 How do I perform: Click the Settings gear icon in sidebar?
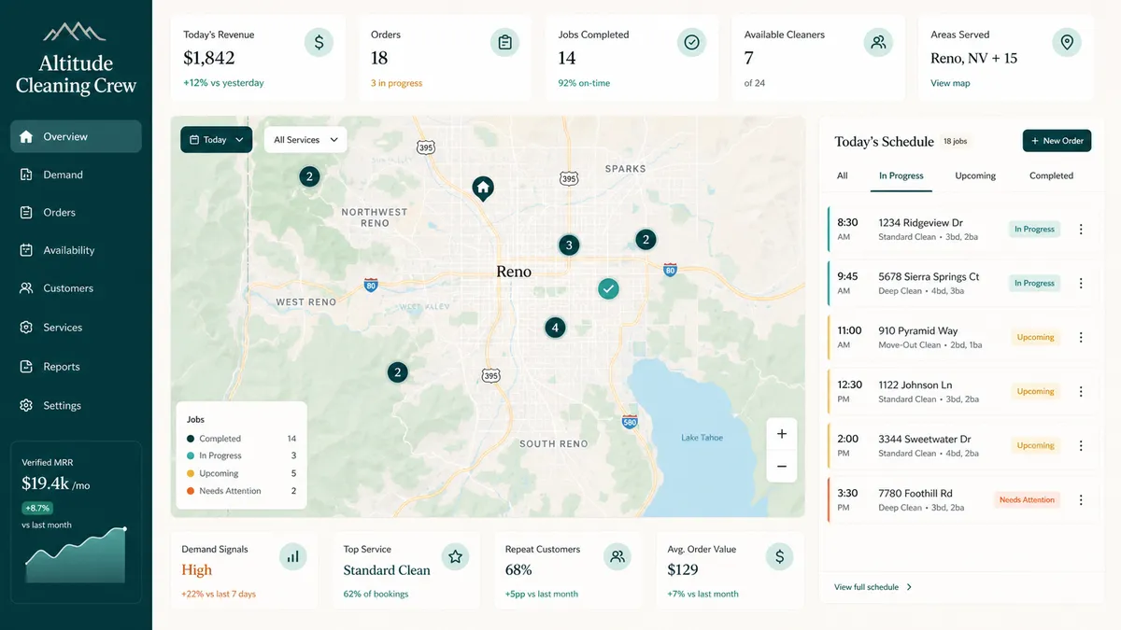(26, 406)
